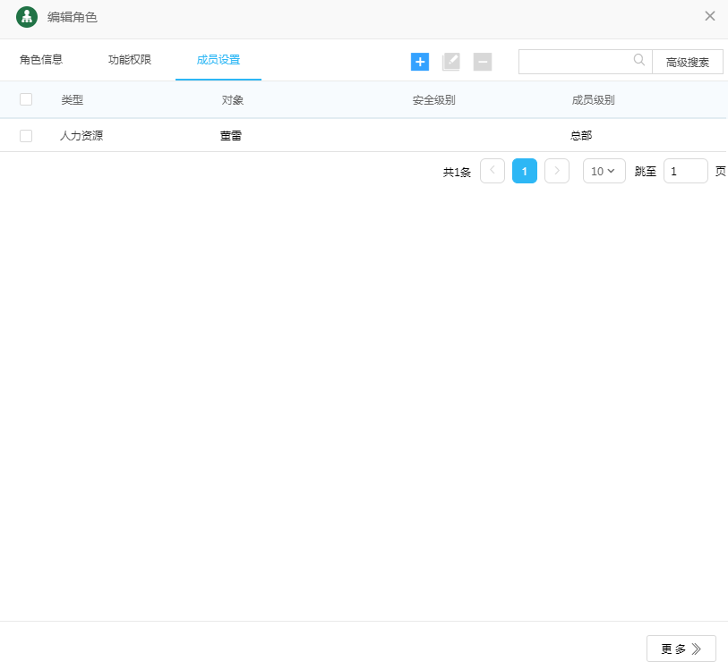Screen dimensions: 728x670
Task: Go to next page arrow
Action: point(557,171)
